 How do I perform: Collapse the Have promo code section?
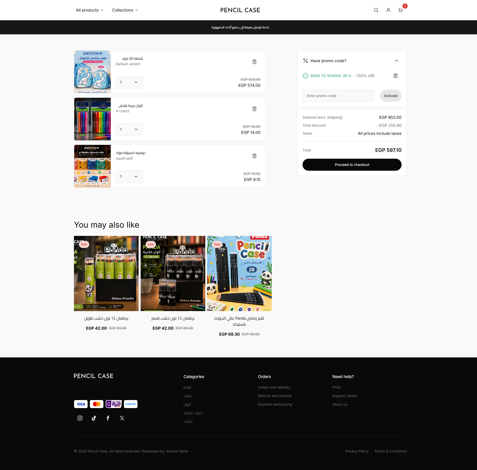[x=397, y=61]
